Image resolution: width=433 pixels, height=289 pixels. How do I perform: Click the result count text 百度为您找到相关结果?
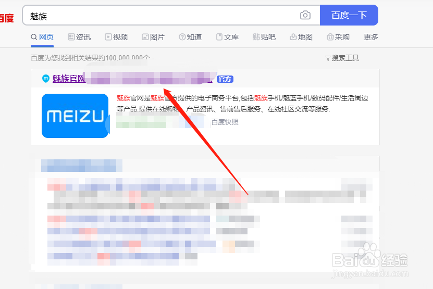[90, 58]
